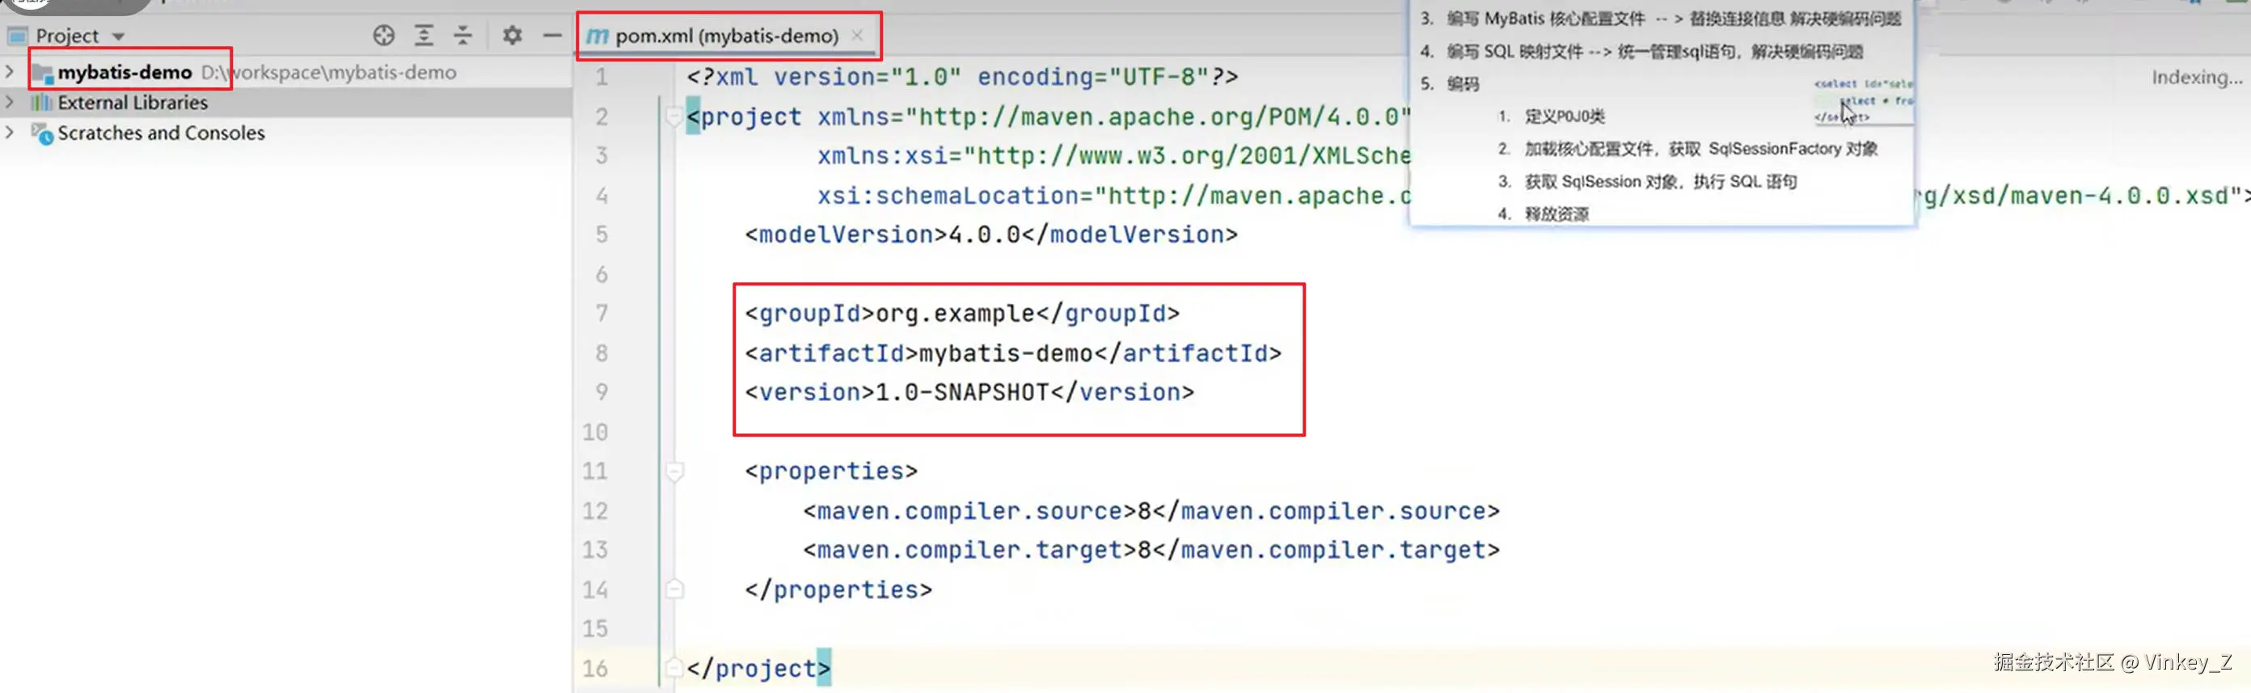Select Scratches and Consoles in the tree
The height and width of the screenshot is (693, 2251).
[x=161, y=133]
